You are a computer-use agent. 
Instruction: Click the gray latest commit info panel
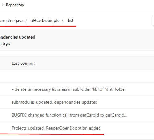coord(77,40)
